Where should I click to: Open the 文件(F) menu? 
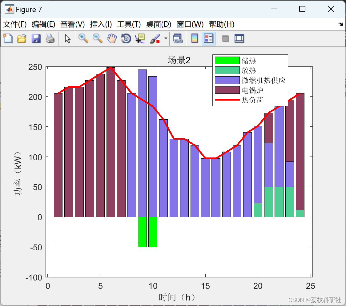point(15,24)
